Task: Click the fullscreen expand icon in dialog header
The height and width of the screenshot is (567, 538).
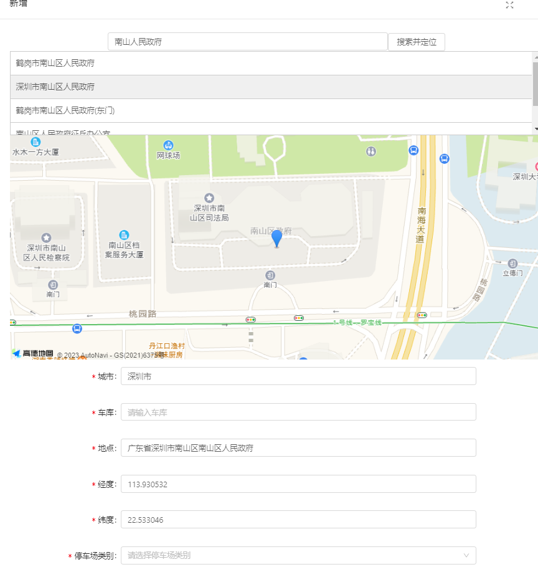Action: click(509, 5)
